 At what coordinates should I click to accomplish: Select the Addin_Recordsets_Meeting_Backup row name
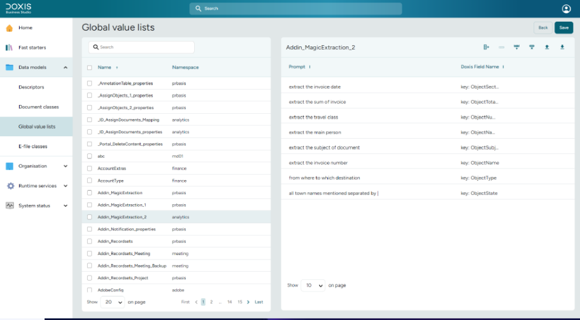tap(132, 266)
